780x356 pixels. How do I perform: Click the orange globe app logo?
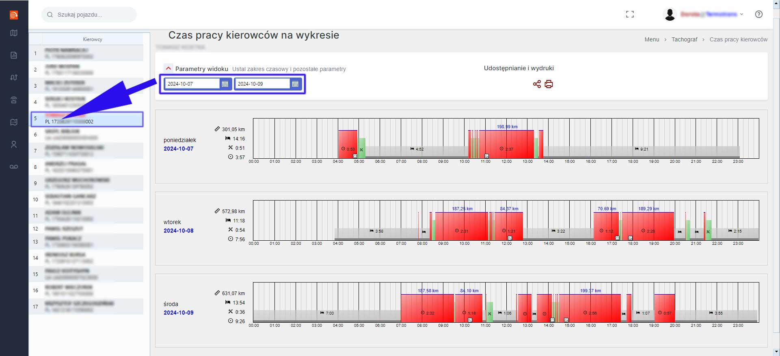pyautogui.click(x=14, y=15)
